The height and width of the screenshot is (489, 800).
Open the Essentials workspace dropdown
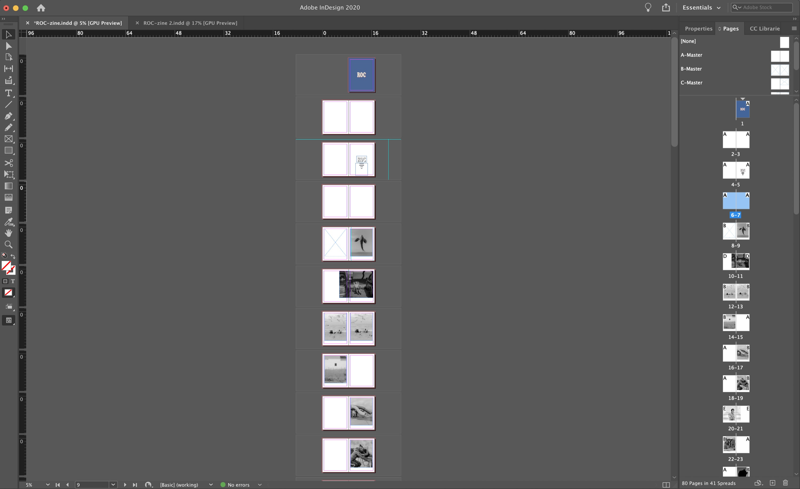701,7
